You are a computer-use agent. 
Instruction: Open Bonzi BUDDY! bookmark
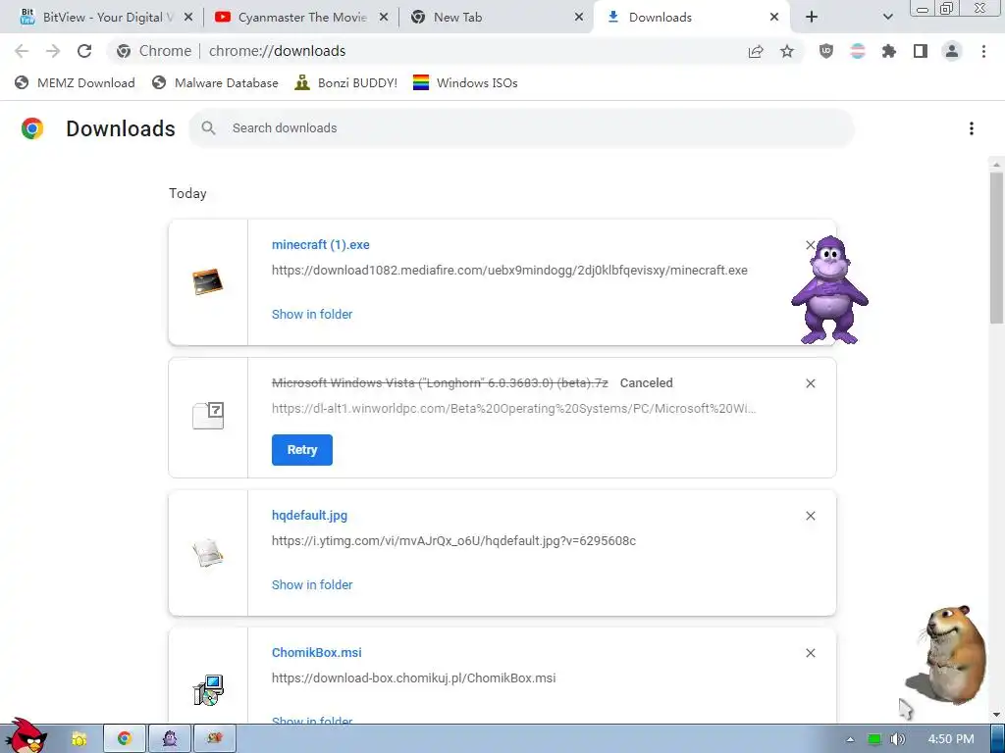(x=346, y=82)
